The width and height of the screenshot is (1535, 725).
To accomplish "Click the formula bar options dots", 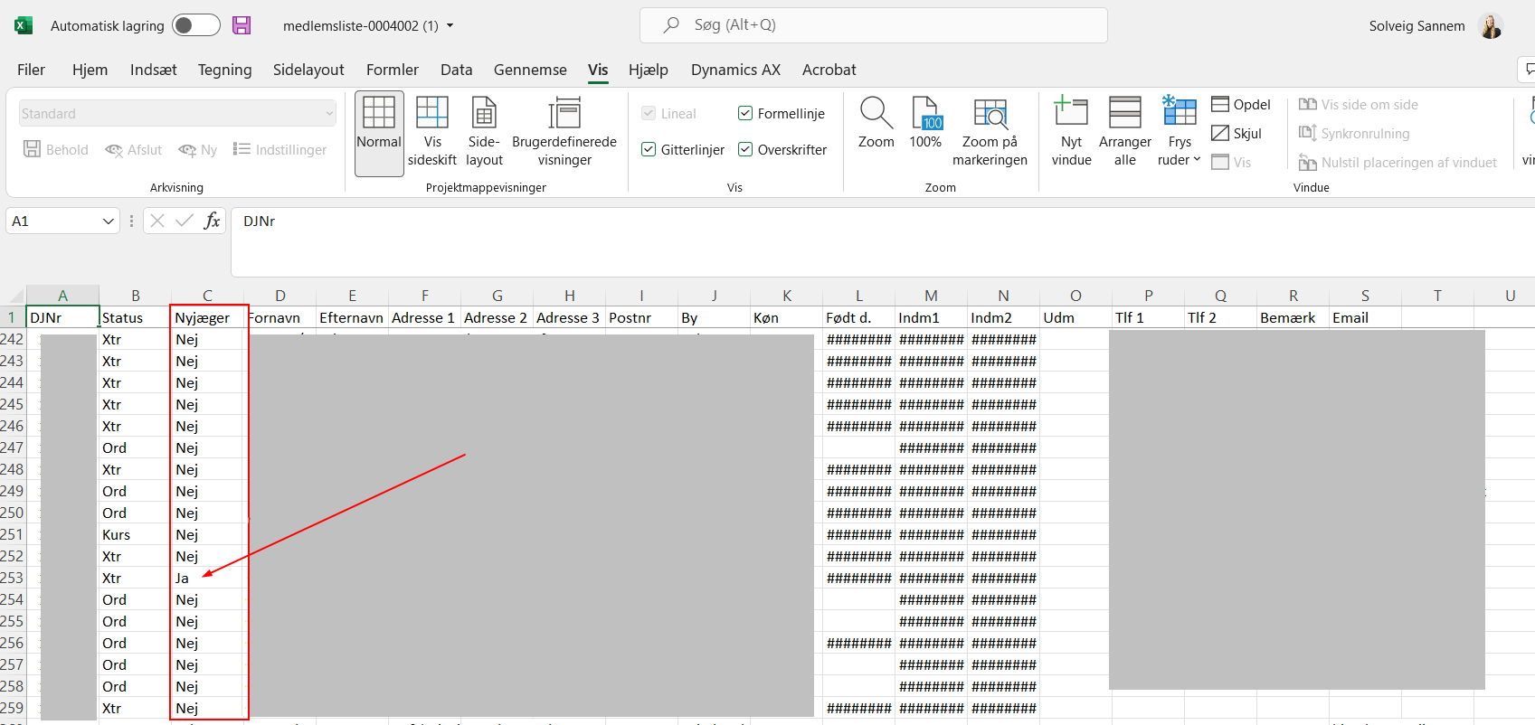I will (x=132, y=221).
